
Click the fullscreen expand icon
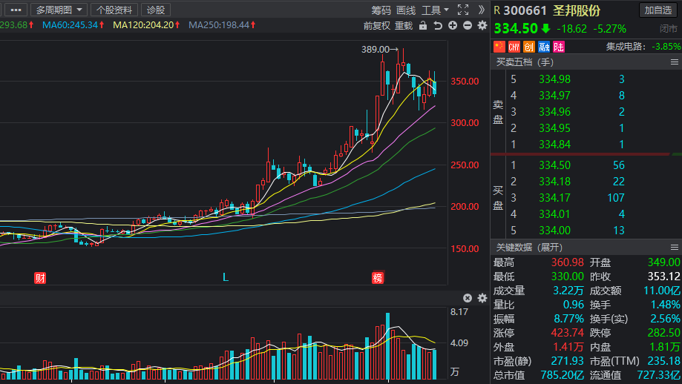click(463, 10)
